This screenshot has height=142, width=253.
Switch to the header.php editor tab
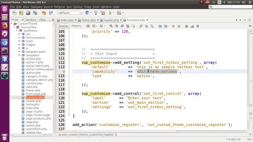(111, 20)
